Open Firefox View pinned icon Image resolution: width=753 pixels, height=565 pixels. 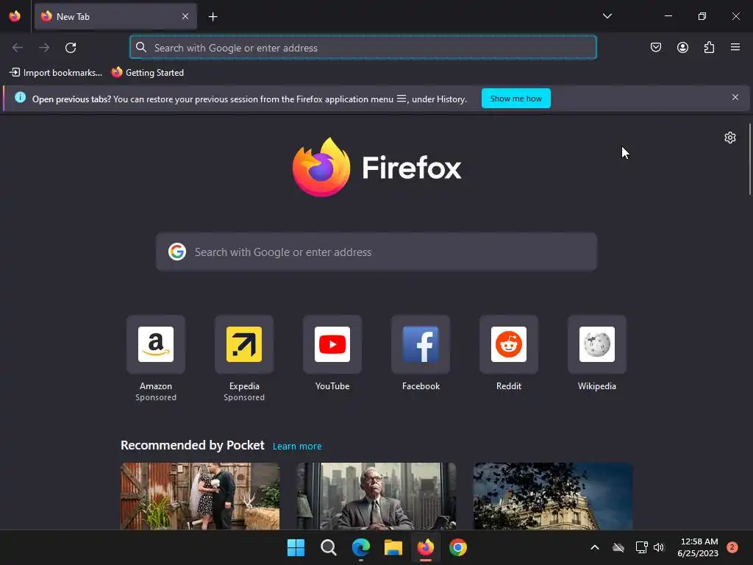(15, 16)
